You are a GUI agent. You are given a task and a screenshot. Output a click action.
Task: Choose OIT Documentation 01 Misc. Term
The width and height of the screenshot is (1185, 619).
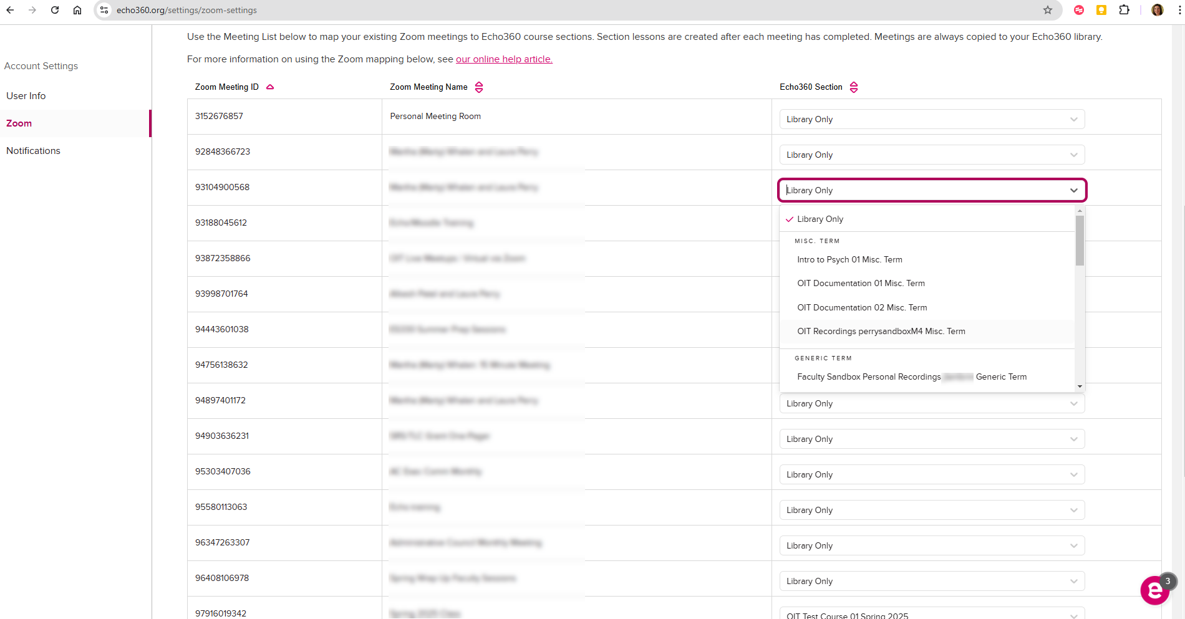coord(927,283)
